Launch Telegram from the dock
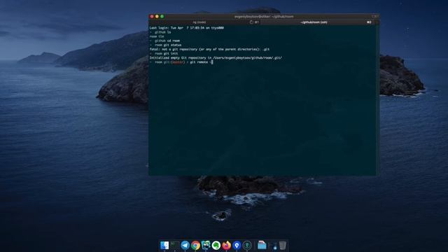The width and height of the screenshot is (448, 252). tap(185, 245)
